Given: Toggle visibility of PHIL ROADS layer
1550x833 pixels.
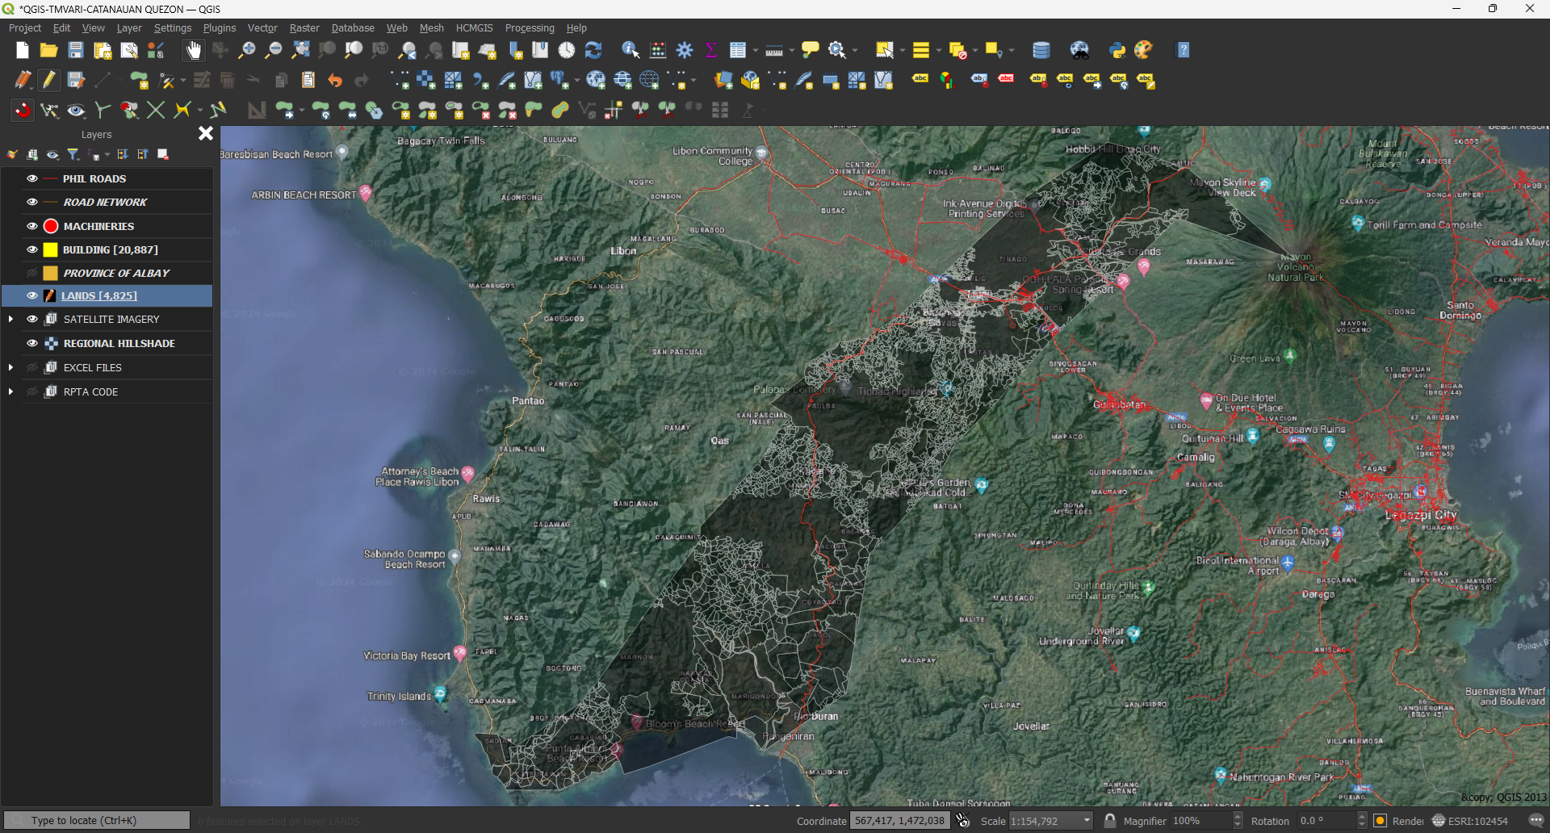Looking at the screenshot, I should coord(32,178).
